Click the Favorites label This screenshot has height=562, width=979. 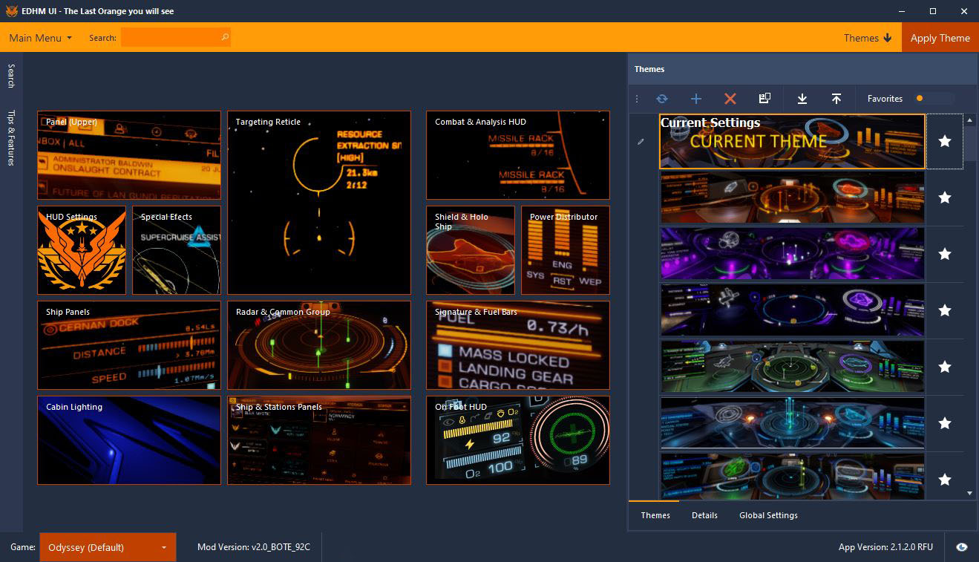coord(885,99)
